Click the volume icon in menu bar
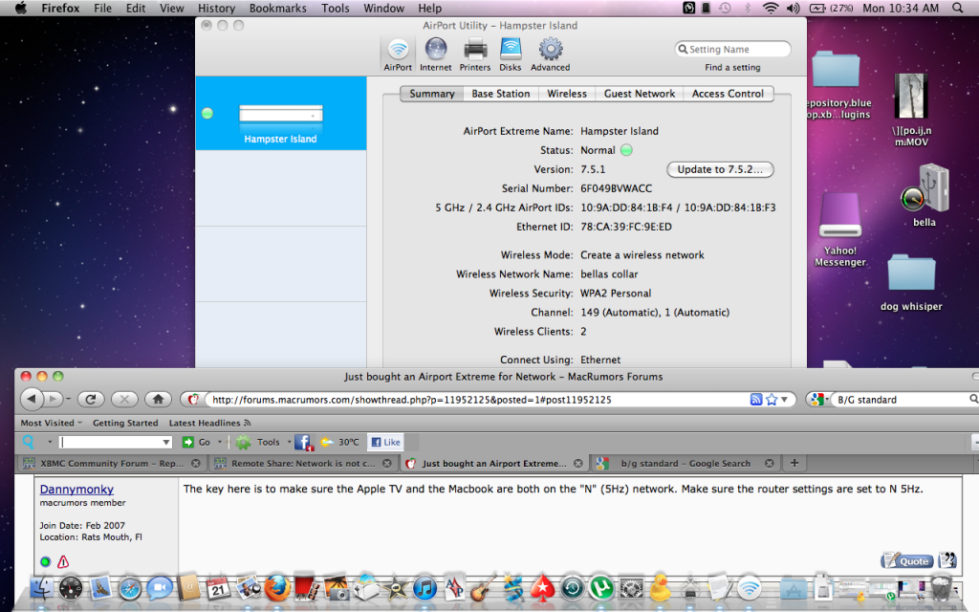The image size is (979, 612). point(793,8)
